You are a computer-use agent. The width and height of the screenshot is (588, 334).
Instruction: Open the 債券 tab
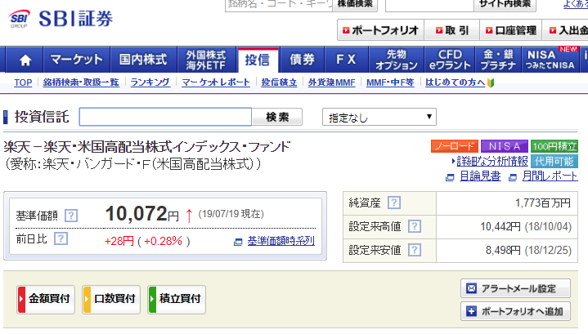(x=303, y=60)
